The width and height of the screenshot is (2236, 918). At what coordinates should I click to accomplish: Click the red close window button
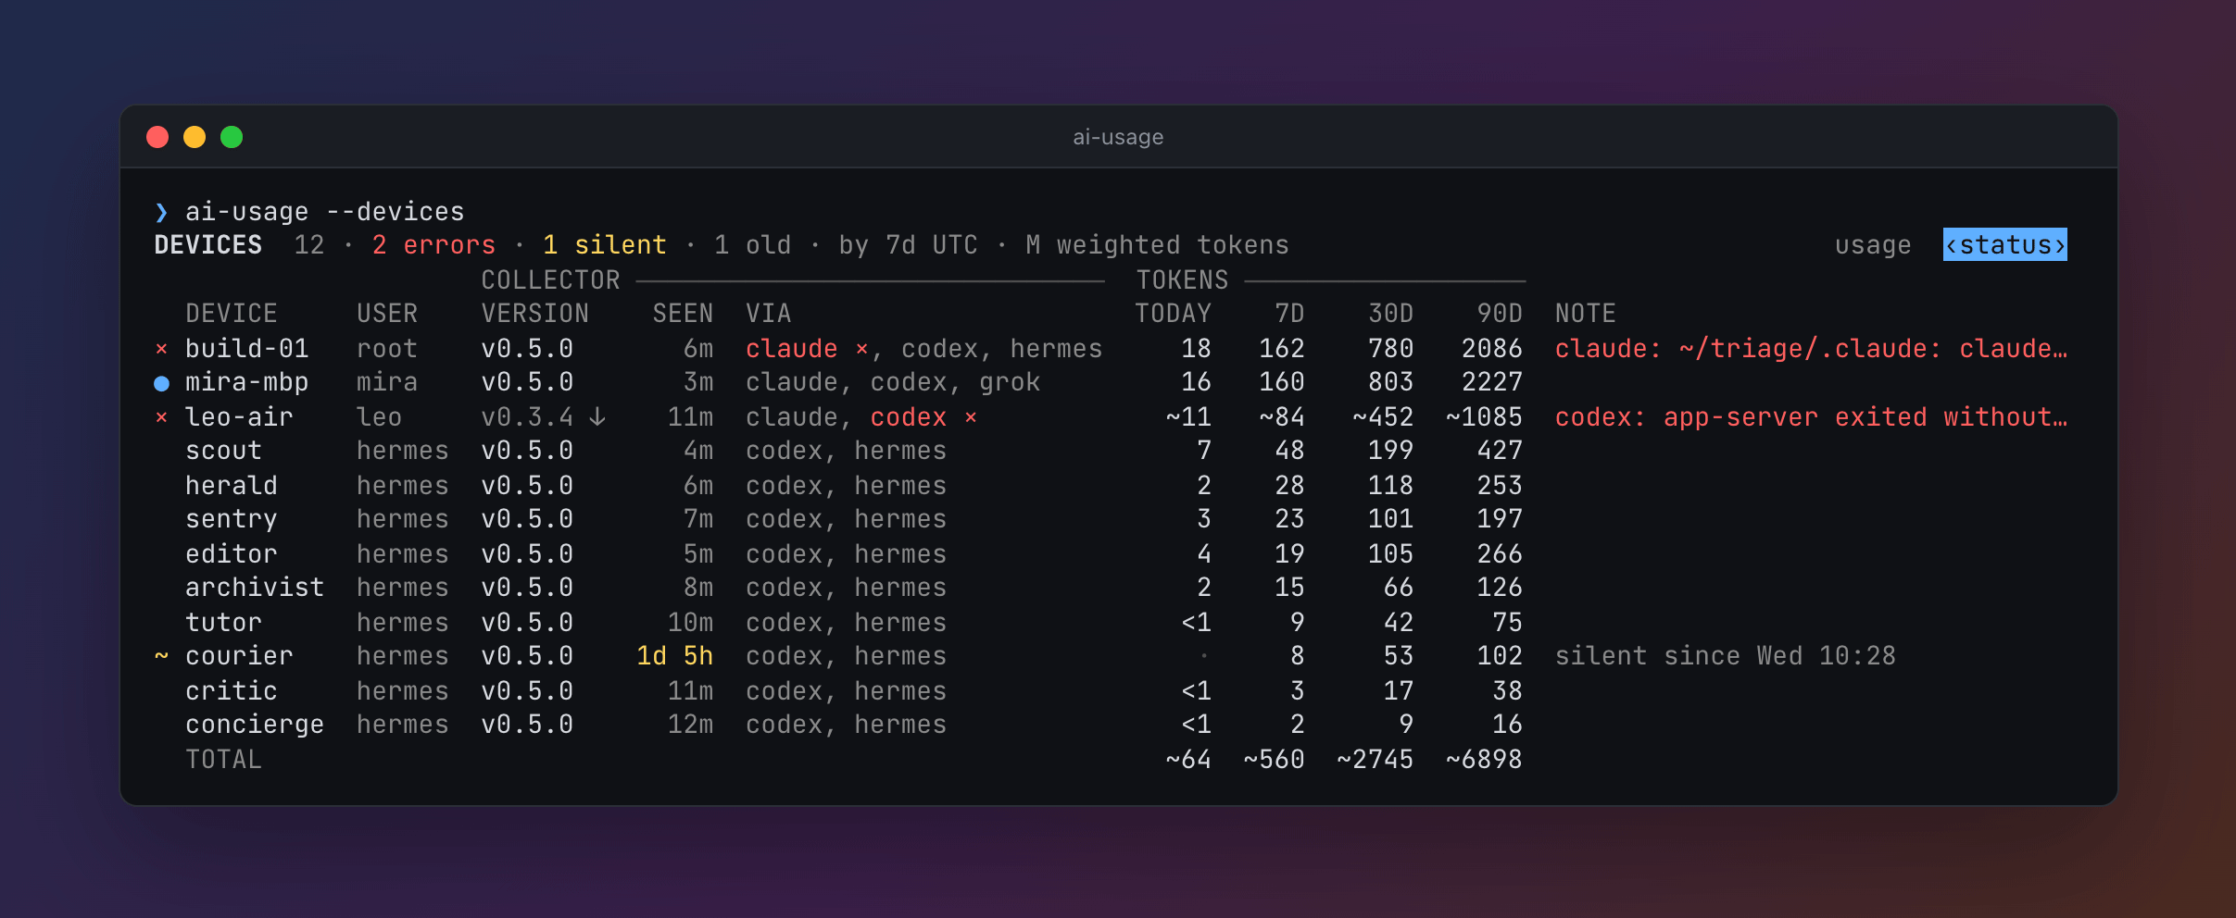pyautogui.click(x=157, y=137)
